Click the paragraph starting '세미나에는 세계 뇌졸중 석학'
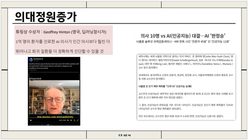Screen dimensions: 248x140 tap(186, 62)
